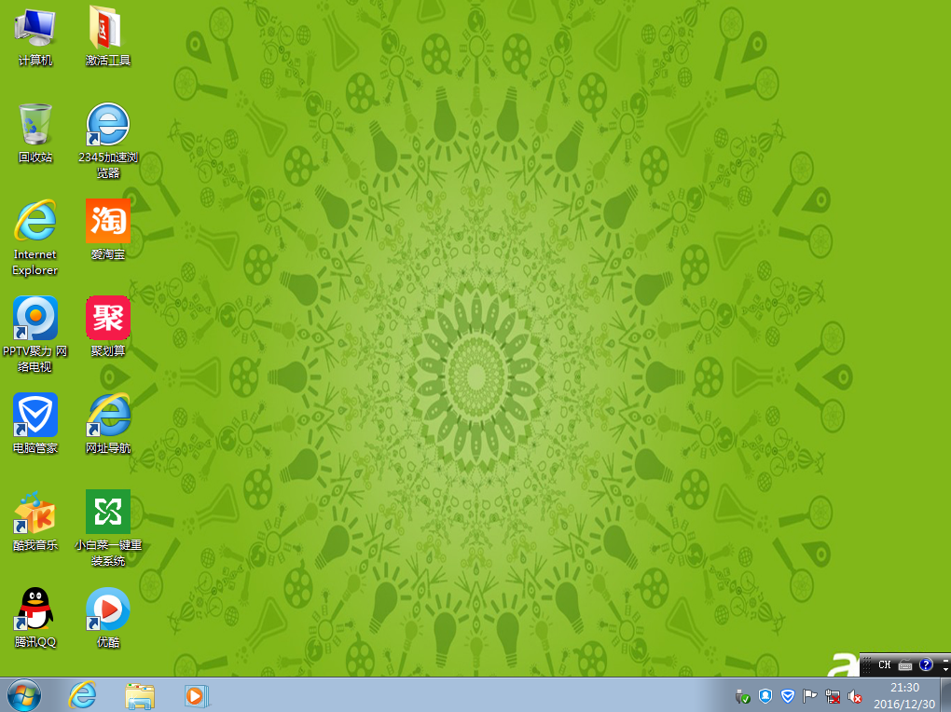
Task: Launch Windows Media Player from the taskbar
Action: 197,695
